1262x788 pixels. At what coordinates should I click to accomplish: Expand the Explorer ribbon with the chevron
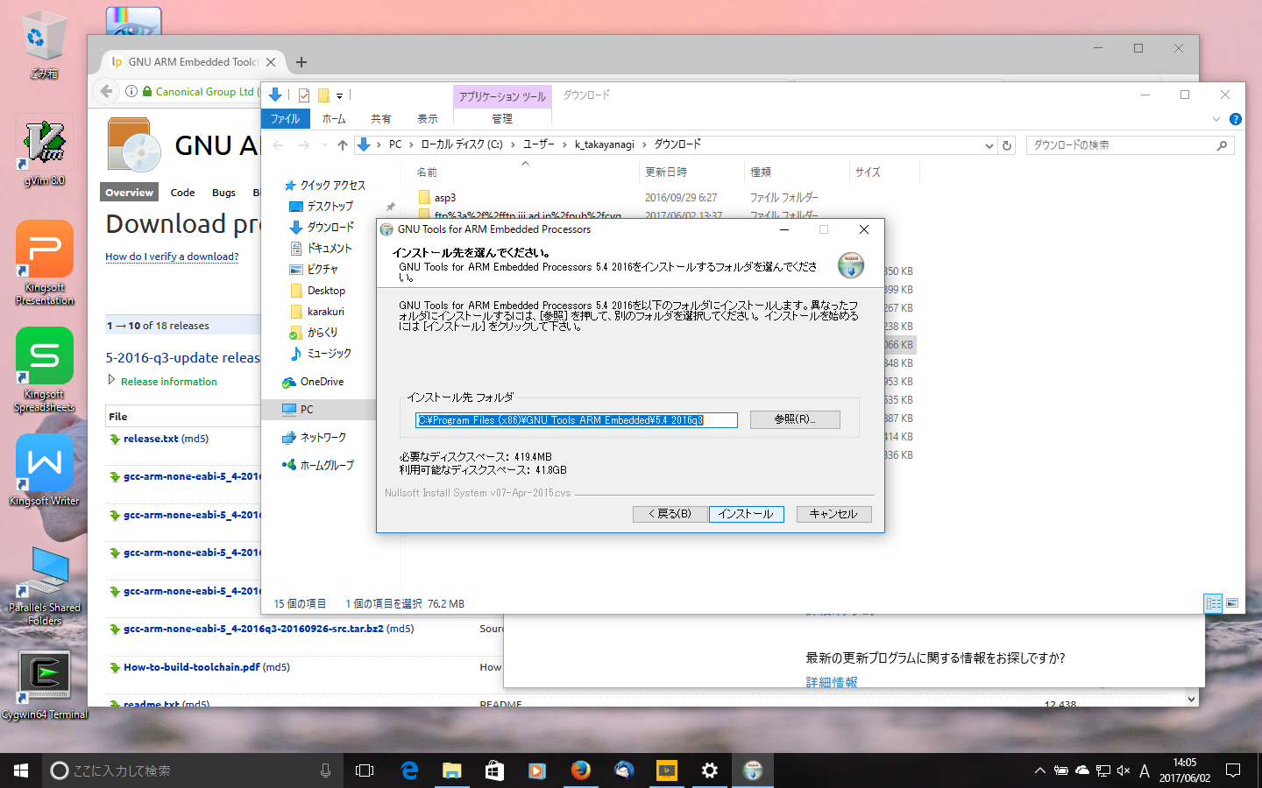tap(1216, 119)
